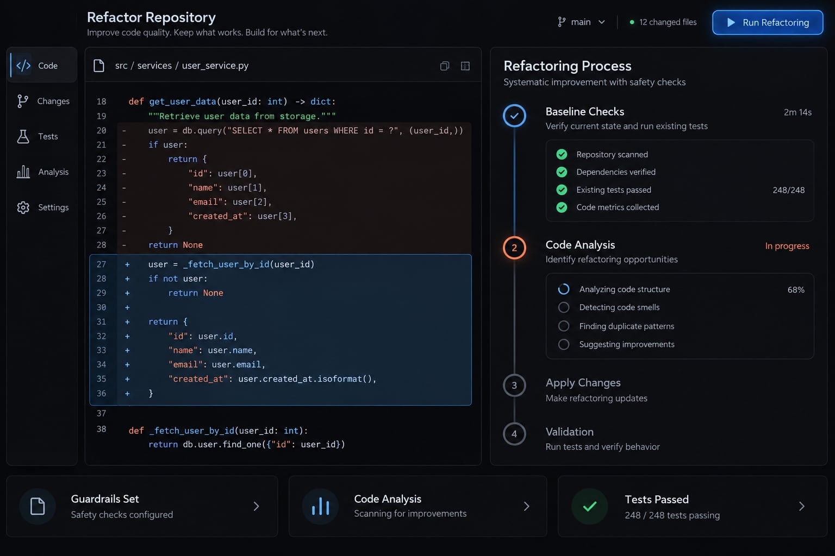Click the "created_at": user.created_at.isoformat() line
This screenshot has width=835, height=556.
[280, 379]
